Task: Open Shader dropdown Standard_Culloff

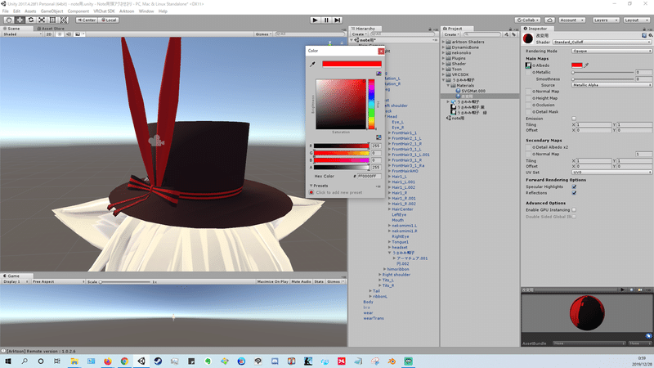Action: [x=602, y=43]
